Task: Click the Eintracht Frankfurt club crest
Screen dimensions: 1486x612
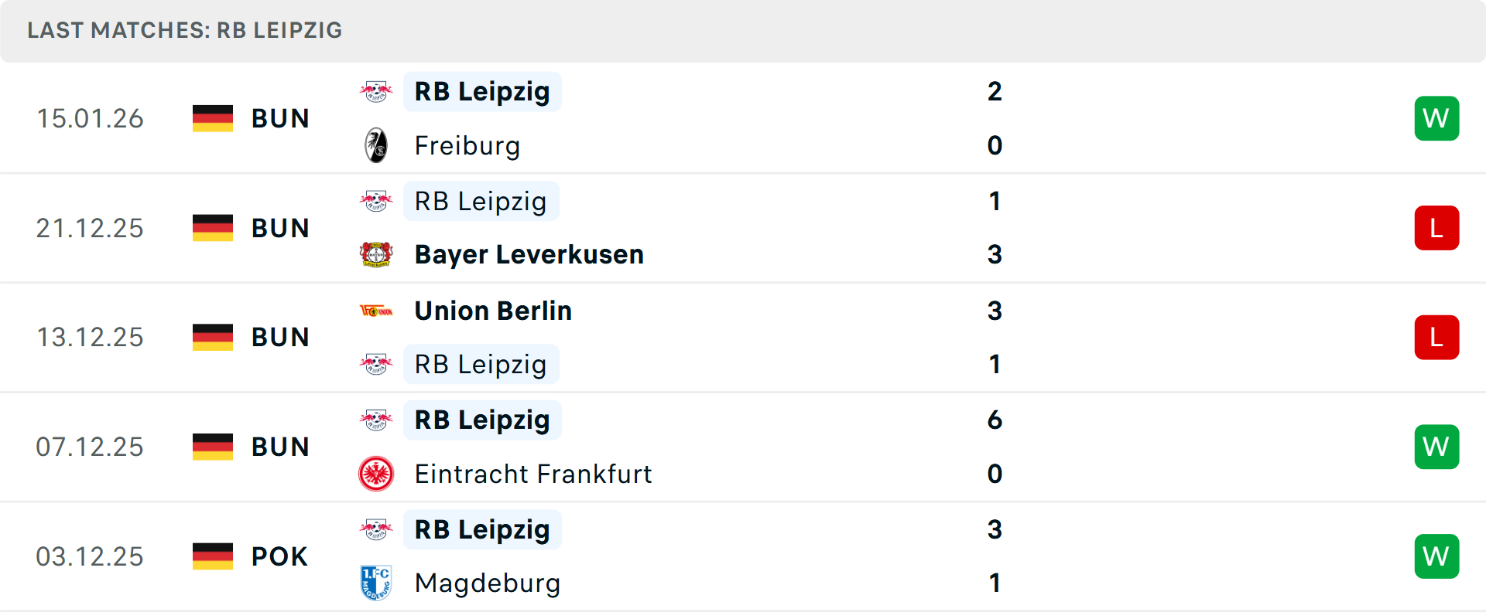Action: [376, 474]
